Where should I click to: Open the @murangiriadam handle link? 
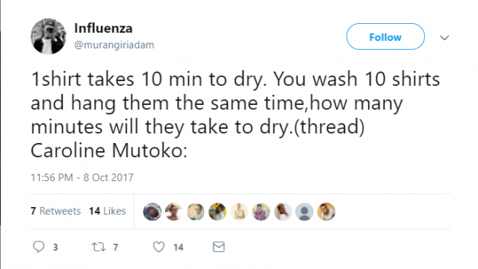[114, 45]
